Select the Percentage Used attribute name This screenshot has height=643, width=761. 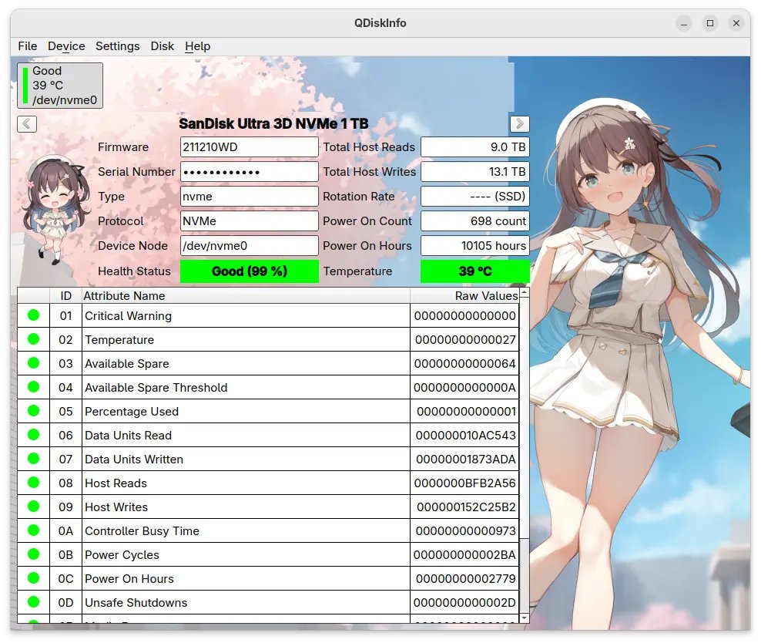click(x=246, y=412)
